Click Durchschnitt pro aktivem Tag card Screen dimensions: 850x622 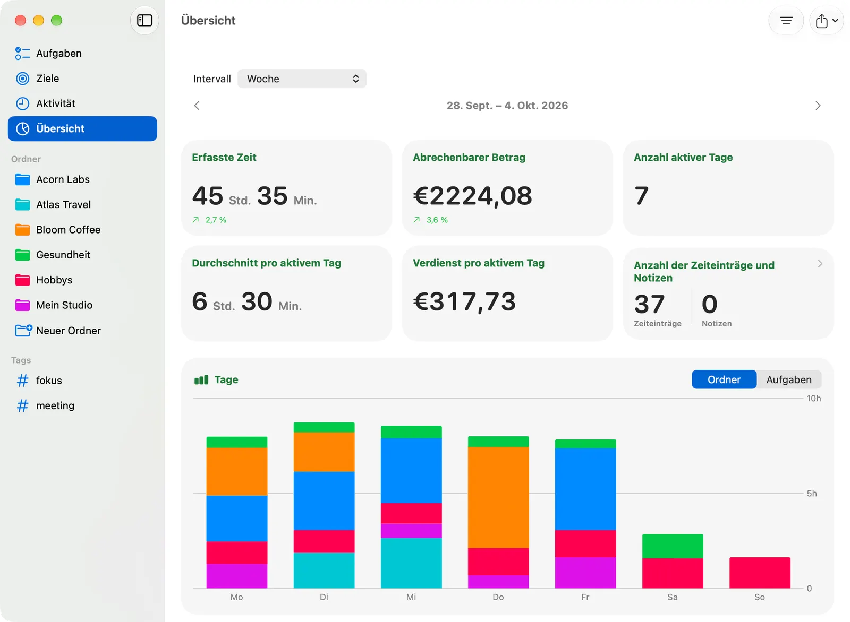(x=286, y=293)
